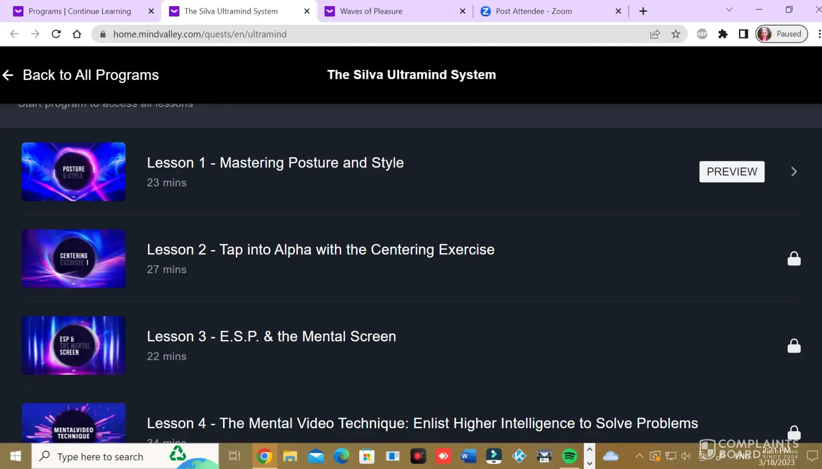The height and width of the screenshot is (469, 822).
Task: Switch to the Waves of Pleasure tab
Action: coord(371,11)
